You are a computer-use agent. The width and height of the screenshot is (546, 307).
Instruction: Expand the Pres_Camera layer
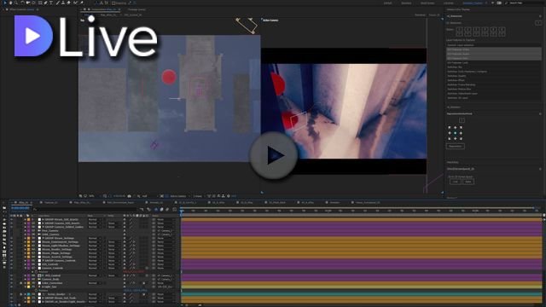click(25, 230)
